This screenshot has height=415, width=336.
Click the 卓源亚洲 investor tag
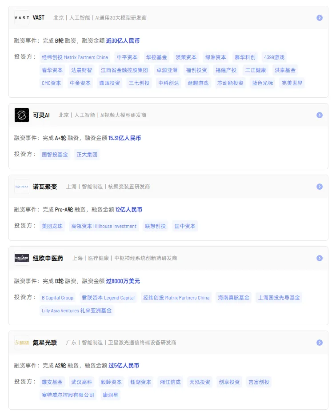point(167,70)
